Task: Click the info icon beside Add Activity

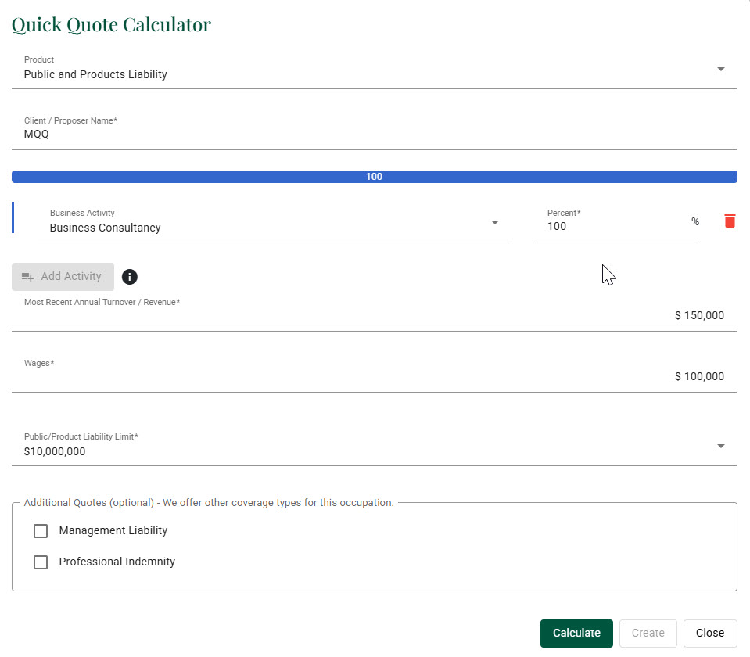Action: coord(130,277)
